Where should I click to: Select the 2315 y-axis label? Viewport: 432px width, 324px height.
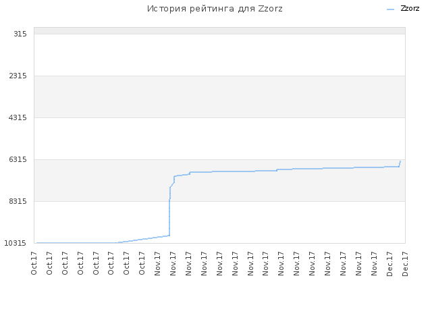pyautogui.click(x=18, y=76)
